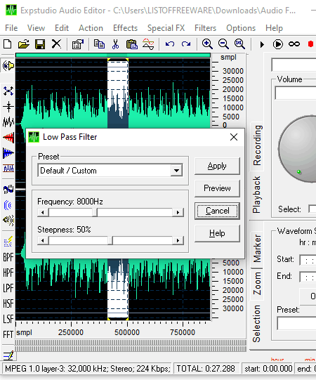Click the round Volume knob
The width and height of the screenshot is (316, 380).
pos(298,149)
